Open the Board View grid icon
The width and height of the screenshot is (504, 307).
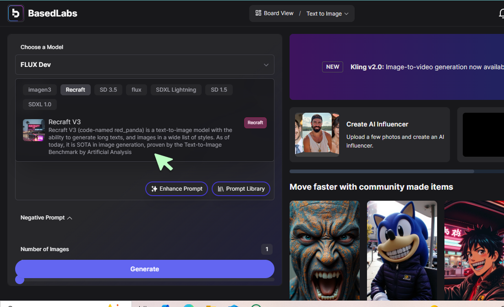pyautogui.click(x=258, y=13)
